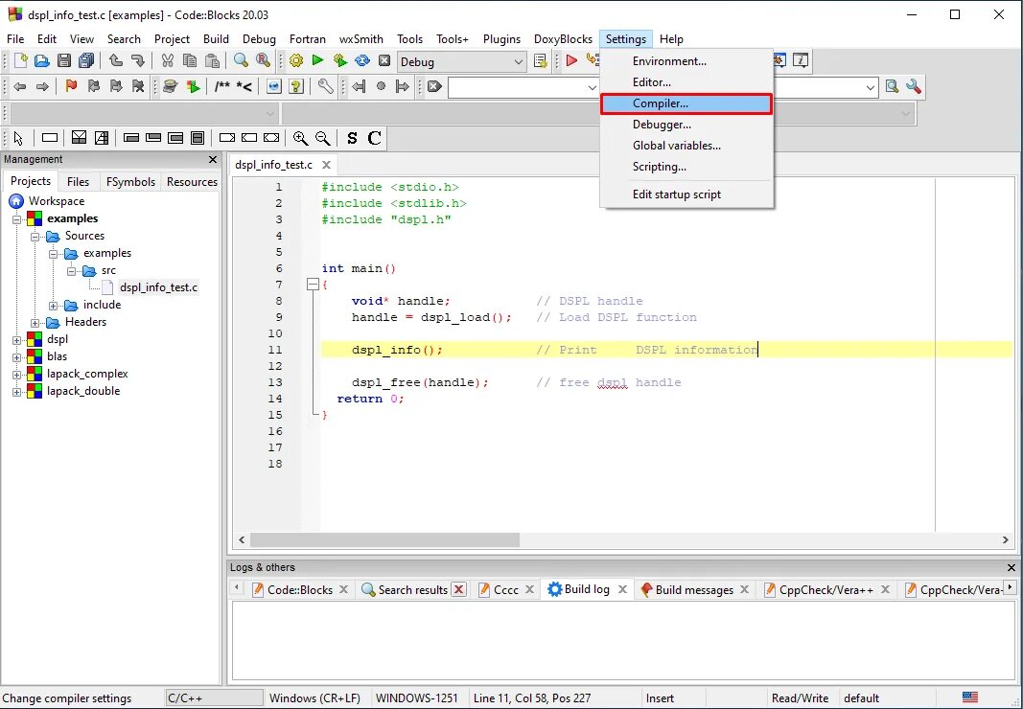Expand the blas project

[x=17, y=357]
